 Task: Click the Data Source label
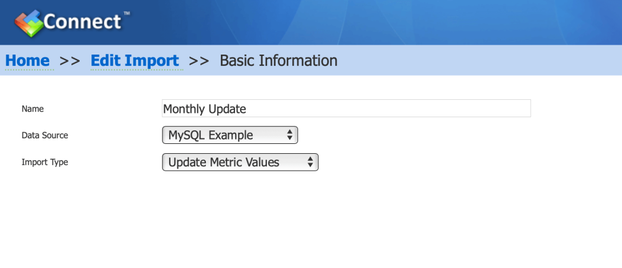pyautogui.click(x=45, y=135)
